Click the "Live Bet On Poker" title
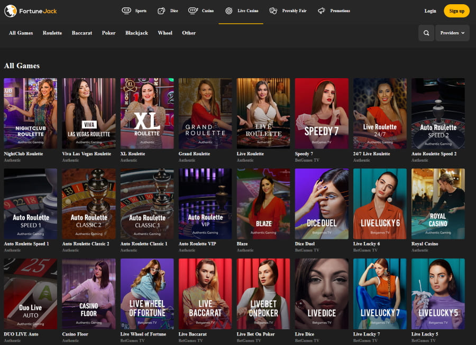476x345 pixels. tap(255, 334)
